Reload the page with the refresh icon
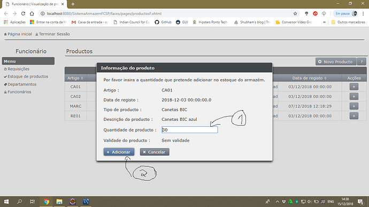The image size is (369, 207). pyautogui.click(x=23, y=14)
